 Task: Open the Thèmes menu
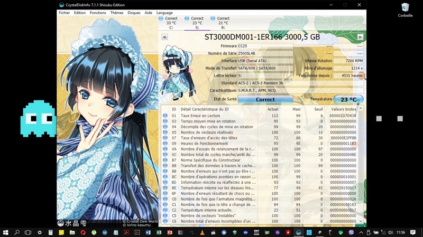pos(116,13)
